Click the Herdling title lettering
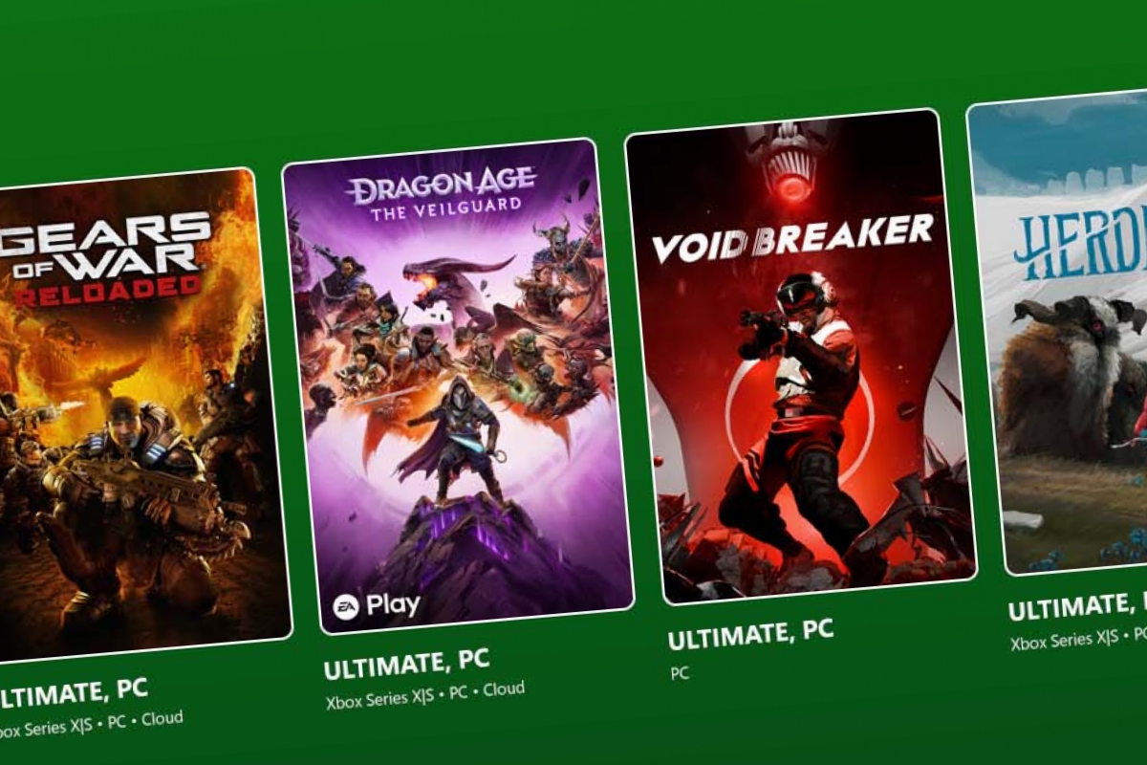This screenshot has width=1147, height=765. point(1080,242)
